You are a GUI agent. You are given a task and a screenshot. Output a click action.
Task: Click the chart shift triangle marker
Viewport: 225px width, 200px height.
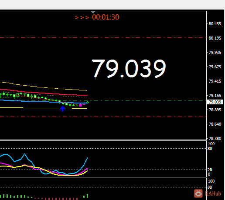(93, 12)
